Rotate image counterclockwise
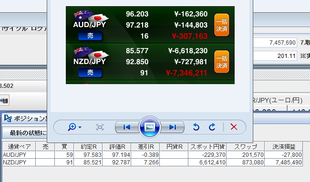310x182 pixels. (196, 127)
